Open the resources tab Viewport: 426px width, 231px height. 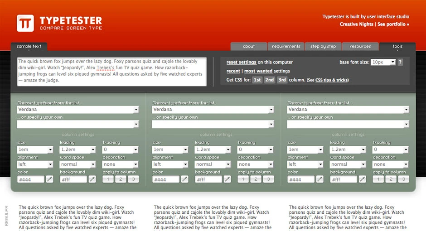[x=360, y=46]
